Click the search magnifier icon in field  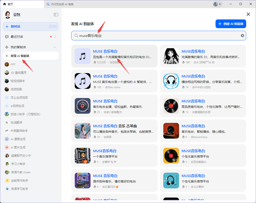click(x=76, y=35)
